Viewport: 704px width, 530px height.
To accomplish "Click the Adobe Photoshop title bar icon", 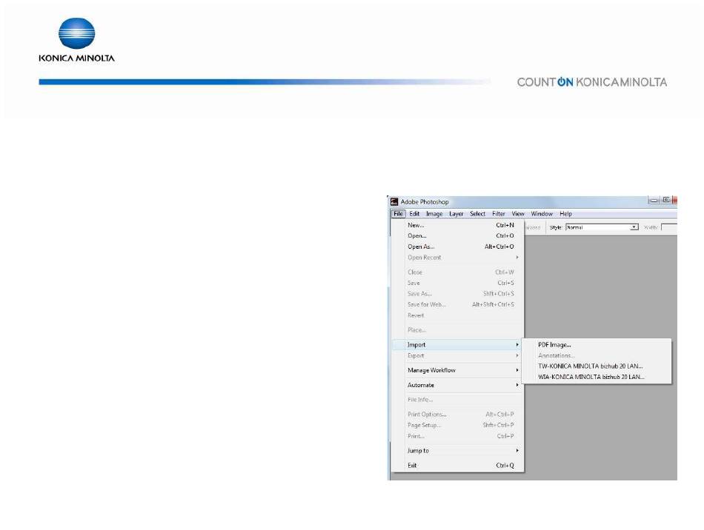I will click(x=394, y=202).
